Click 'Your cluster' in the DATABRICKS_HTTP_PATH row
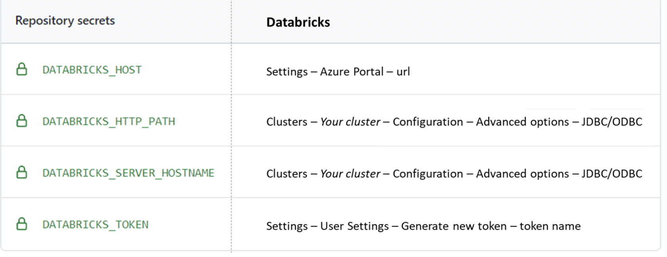667x257 pixels. point(350,122)
